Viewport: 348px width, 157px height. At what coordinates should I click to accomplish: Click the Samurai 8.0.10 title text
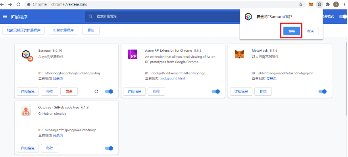point(50,51)
